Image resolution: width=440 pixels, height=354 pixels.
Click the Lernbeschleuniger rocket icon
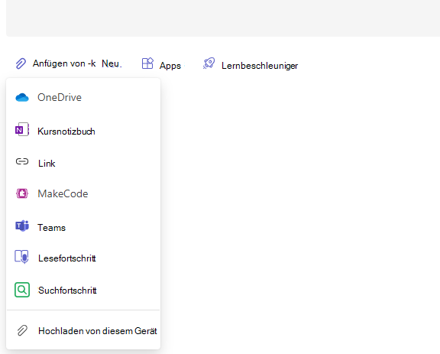209,63
